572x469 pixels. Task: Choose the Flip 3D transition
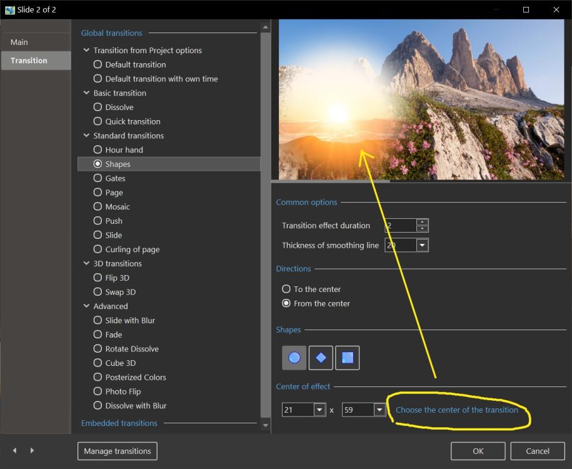pos(98,278)
